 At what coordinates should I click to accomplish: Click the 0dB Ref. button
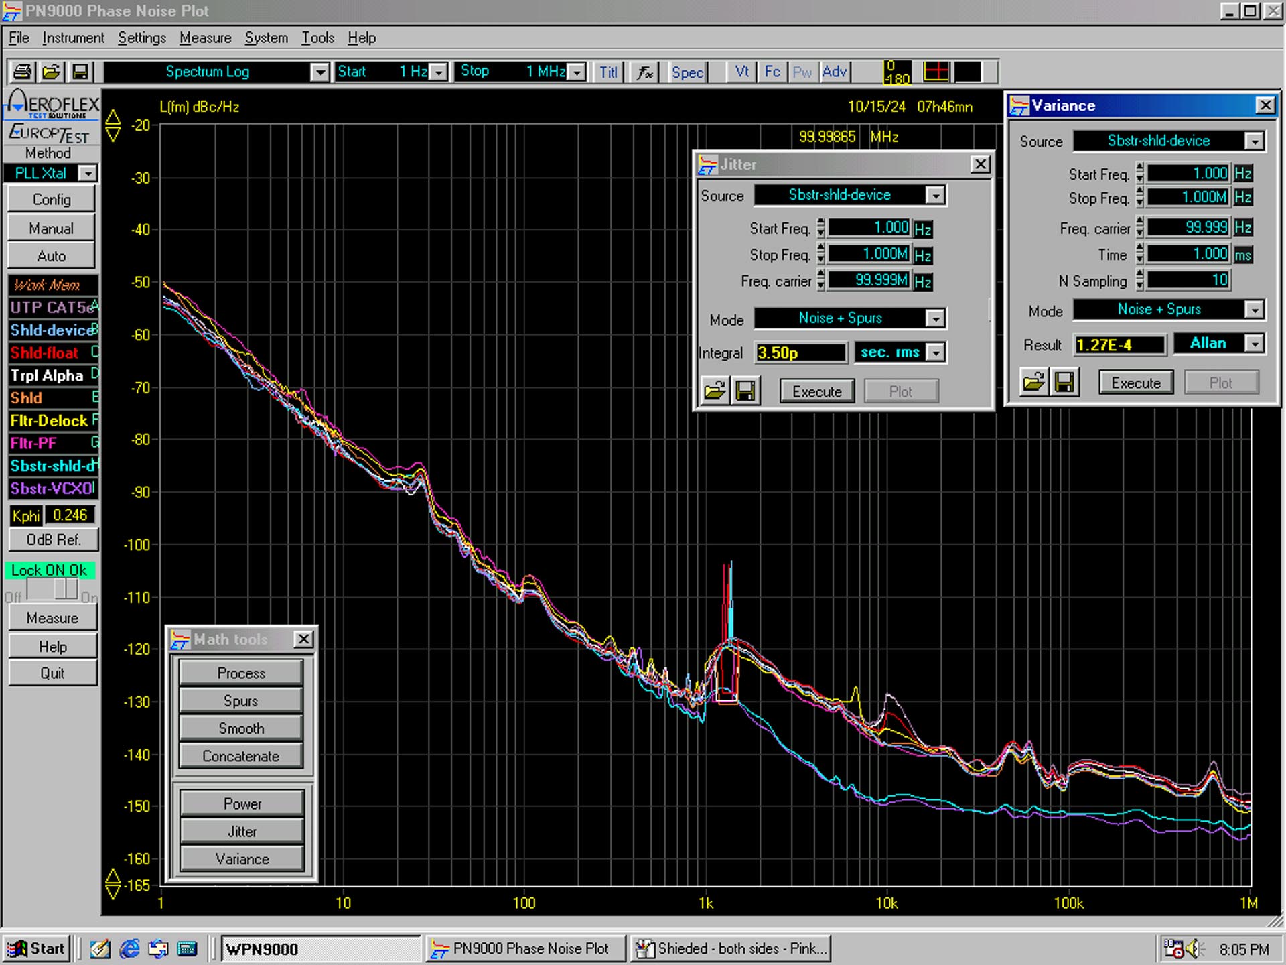tap(54, 540)
